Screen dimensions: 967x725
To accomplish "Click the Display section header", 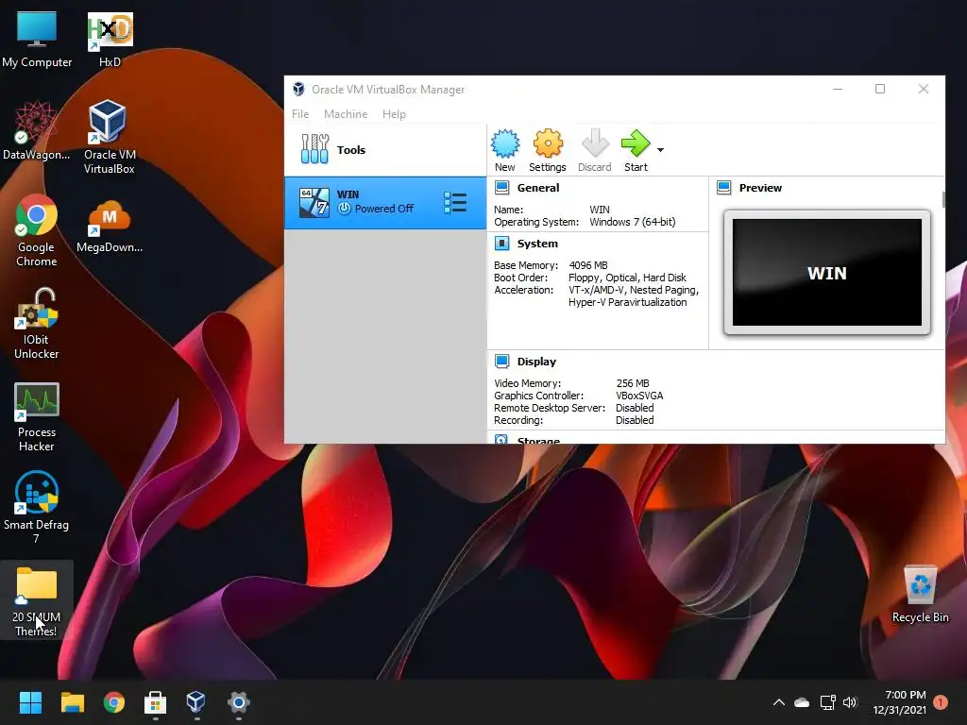I will tap(536, 362).
